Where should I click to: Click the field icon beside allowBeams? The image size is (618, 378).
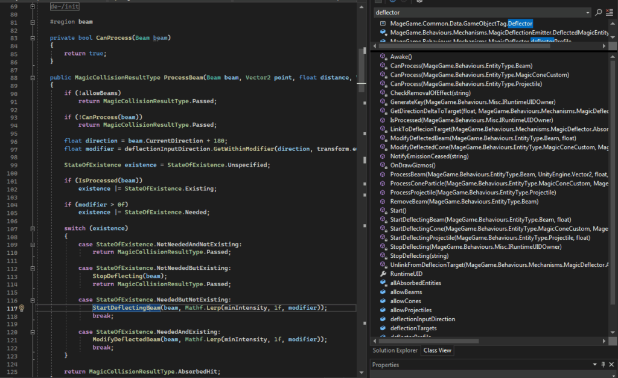383,292
